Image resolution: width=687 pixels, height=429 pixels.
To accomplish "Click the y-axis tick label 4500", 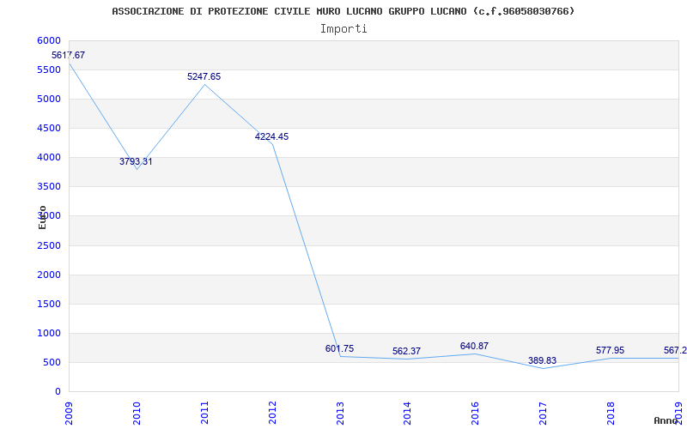I will click(49, 128).
